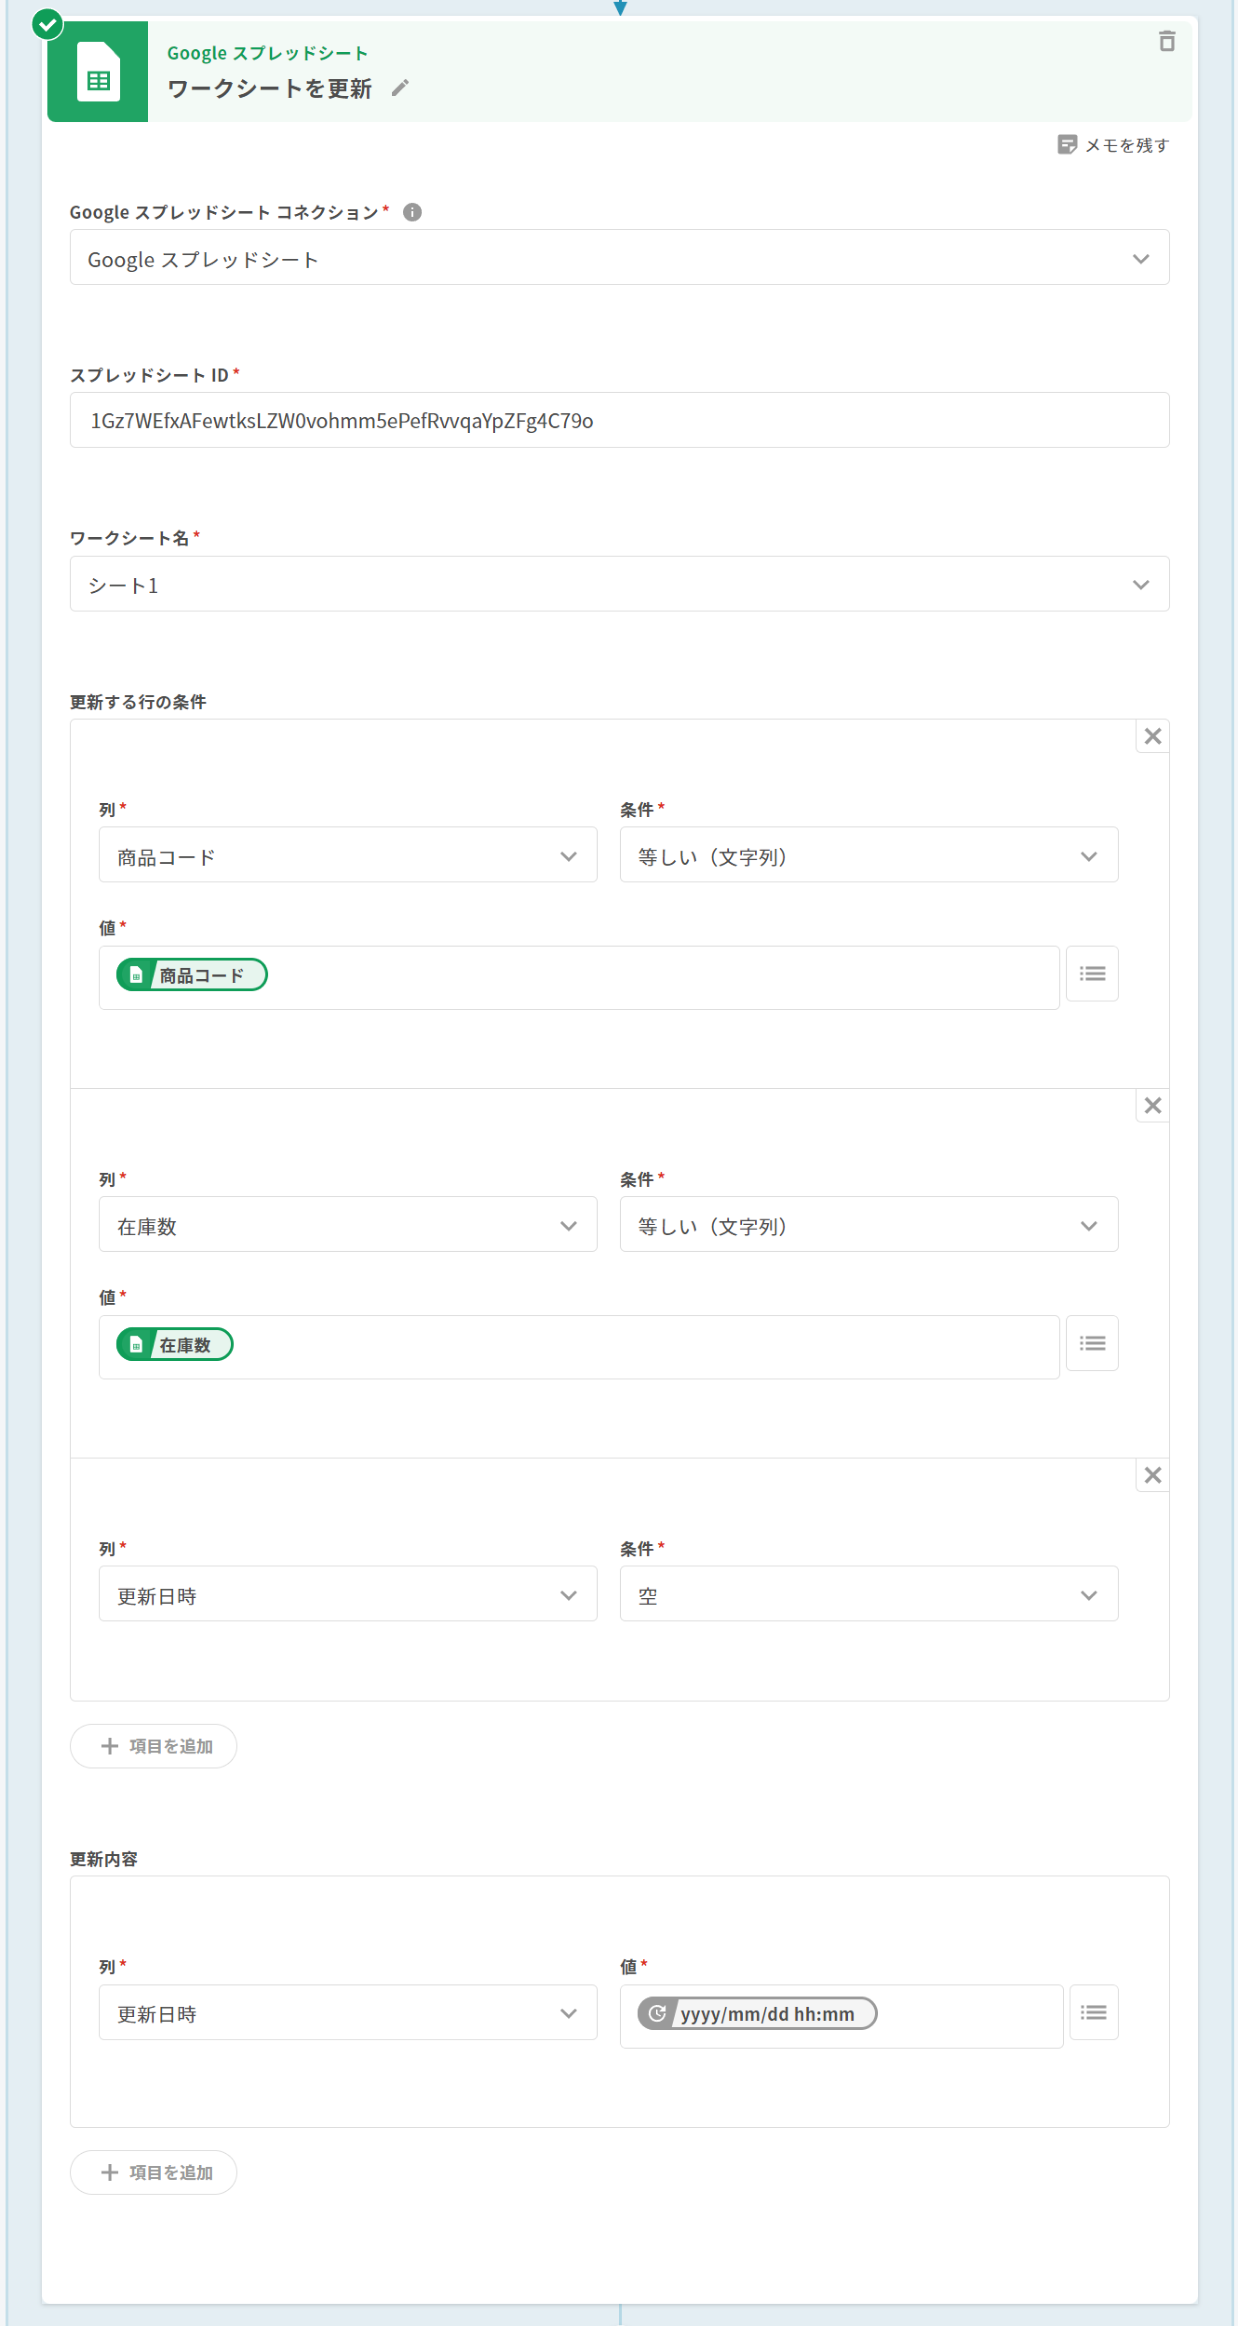The image size is (1238, 2326).
Task: Remove the 商品コード condition block
Action: pyautogui.click(x=1152, y=736)
